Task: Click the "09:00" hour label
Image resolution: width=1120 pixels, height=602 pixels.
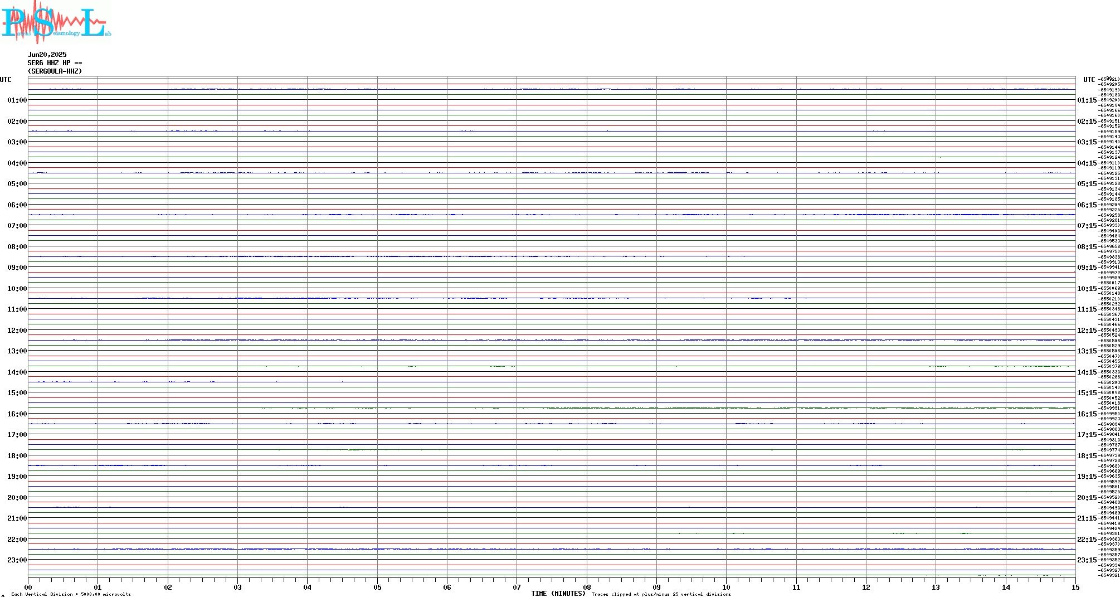Action: click(17, 268)
